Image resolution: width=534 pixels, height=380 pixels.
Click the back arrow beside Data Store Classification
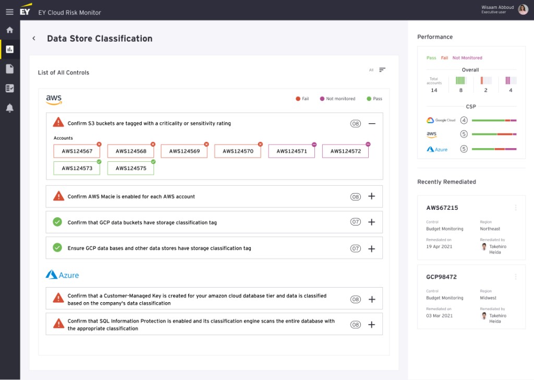click(x=34, y=38)
